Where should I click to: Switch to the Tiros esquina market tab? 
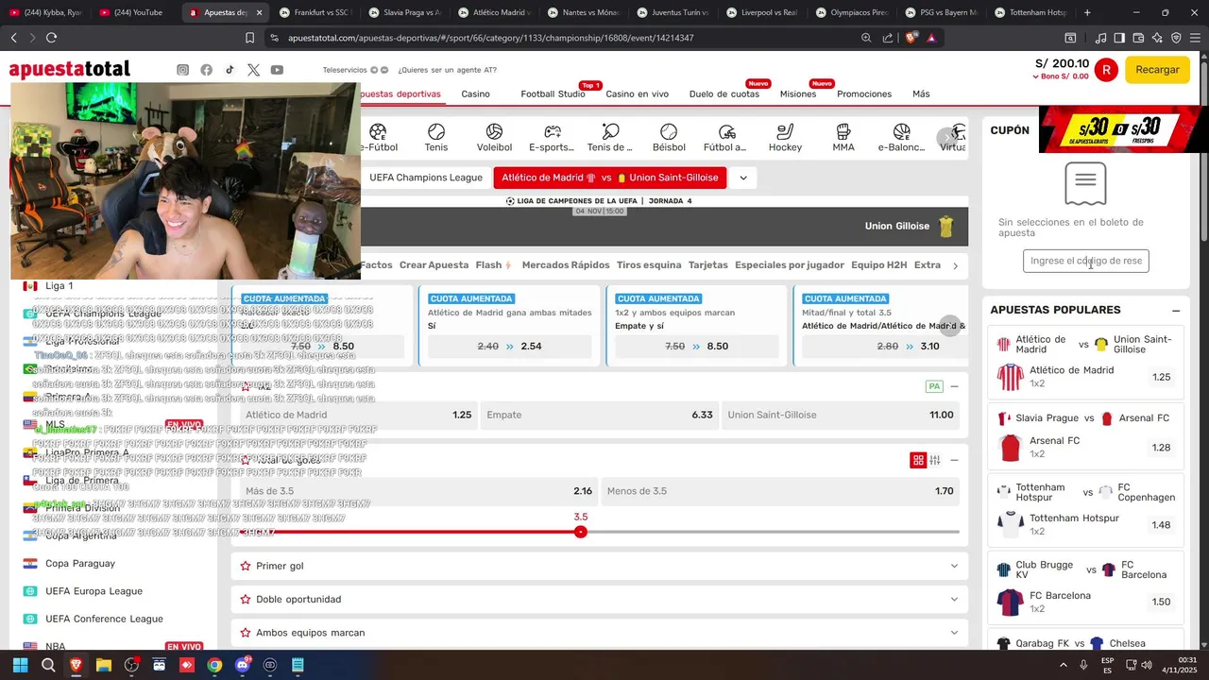point(648,265)
